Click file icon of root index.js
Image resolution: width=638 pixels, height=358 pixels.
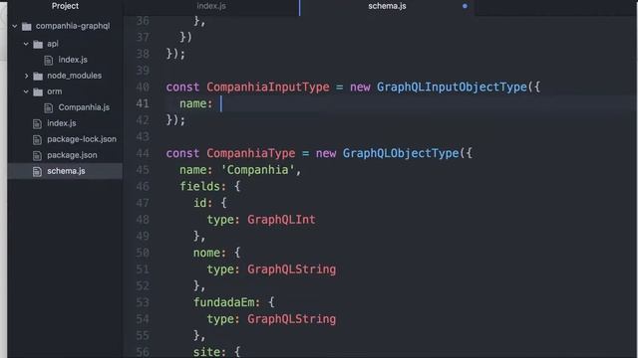(x=37, y=123)
